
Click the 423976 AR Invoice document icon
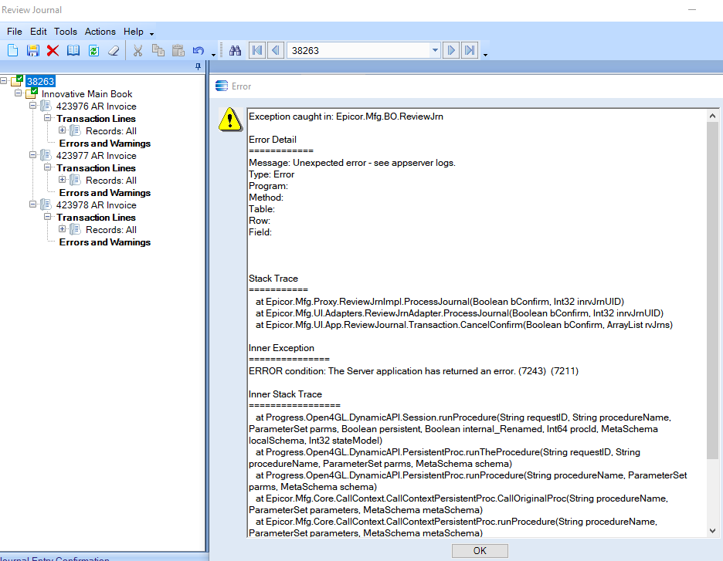(46, 106)
